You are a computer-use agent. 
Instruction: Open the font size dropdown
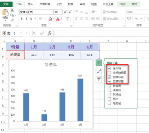61,12
